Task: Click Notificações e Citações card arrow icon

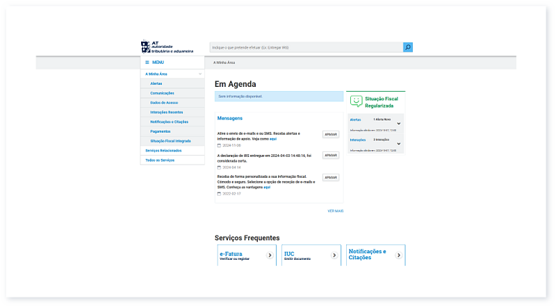Action: point(398,256)
